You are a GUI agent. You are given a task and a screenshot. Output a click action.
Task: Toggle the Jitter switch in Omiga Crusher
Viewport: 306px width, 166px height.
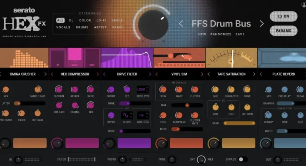(17, 103)
